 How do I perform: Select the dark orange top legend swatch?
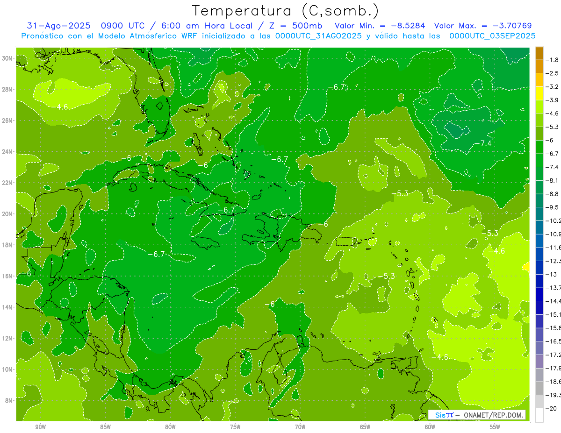click(x=539, y=53)
